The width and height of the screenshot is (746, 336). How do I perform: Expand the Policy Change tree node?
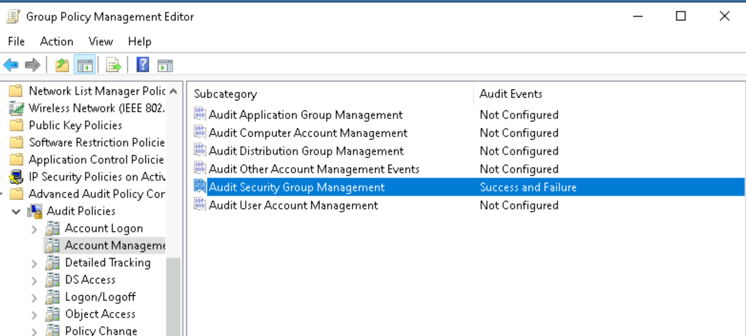coord(34,332)
